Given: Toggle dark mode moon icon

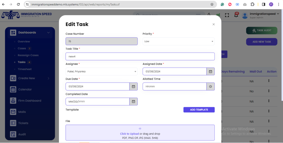Looking at the screenshot, I should pyautogui.click(x=209, y=15).
